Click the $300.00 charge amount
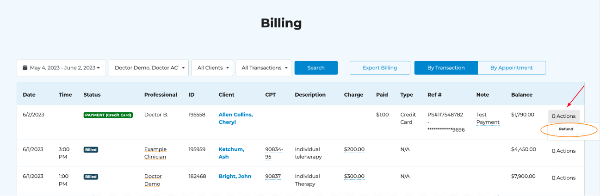The image size is (600, 196). pyautogui.click(x=354, y=176)
